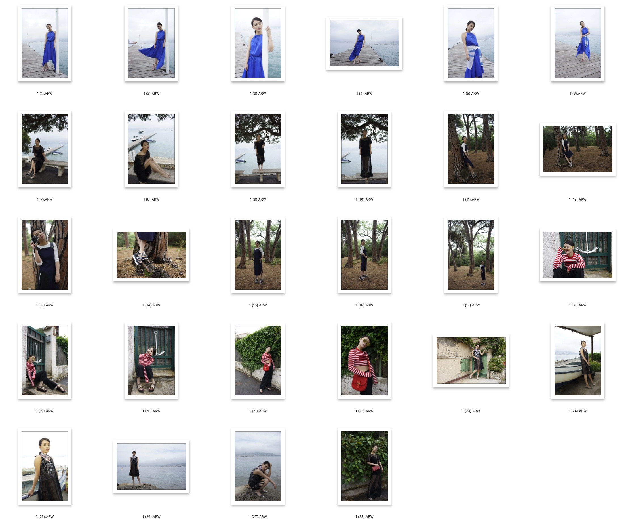Click portrait thumbnail 1 (25).ARW
Screen dimensions: 626x519
point(45,466)
